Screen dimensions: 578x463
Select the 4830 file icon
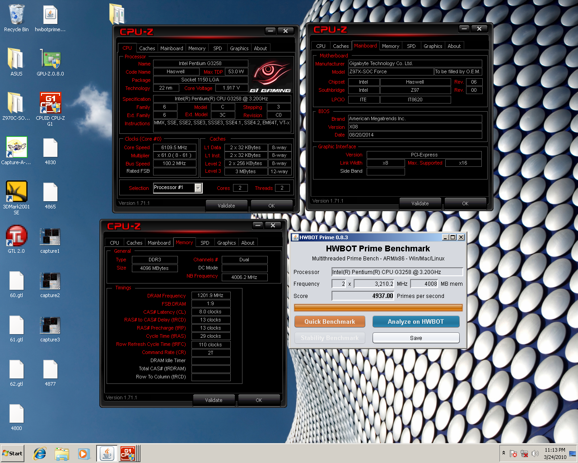tap(50, 151)
